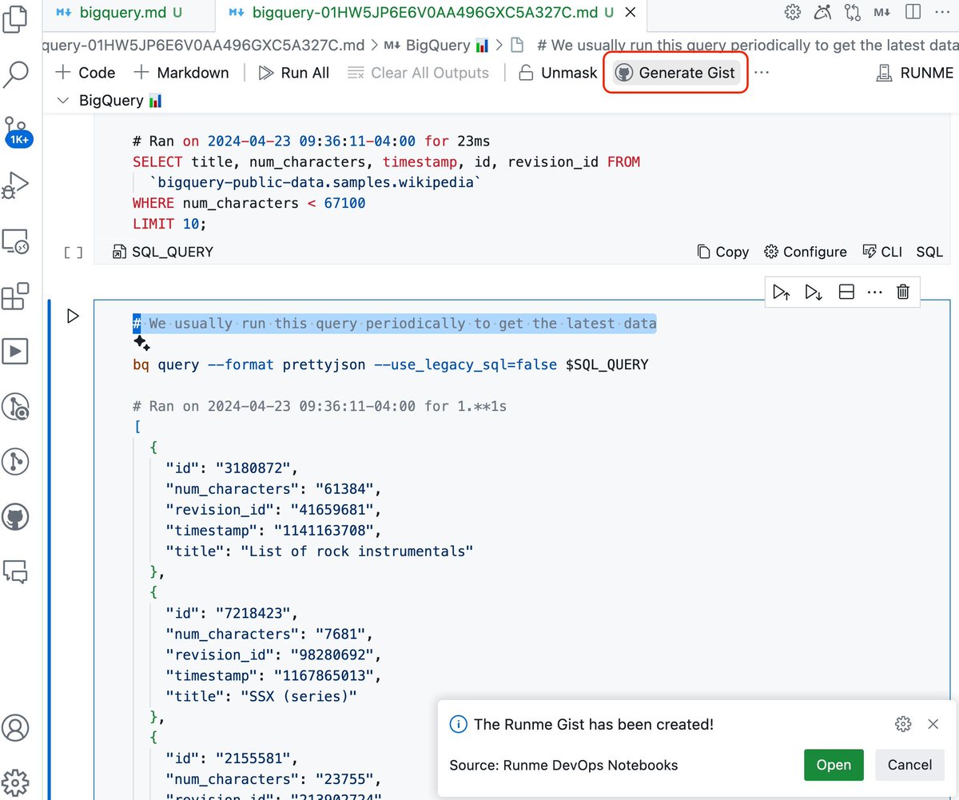Image resolution: width=959 pixels, height=800 pixels.
Task: Open the GitHub view in activity bar
Action: tap(16, 517)
